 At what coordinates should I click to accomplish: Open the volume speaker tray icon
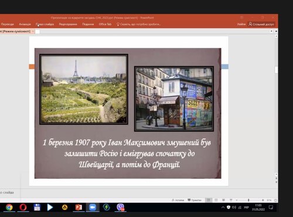(x=234, y=208)
